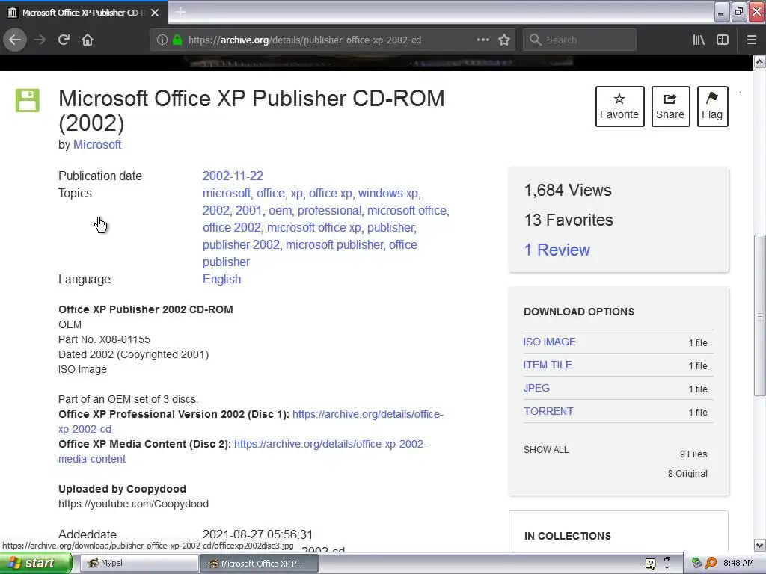Image resolution: width=766 pixels, height=574 pixels.
Task: Show site information icon
Action: point(162,40)
